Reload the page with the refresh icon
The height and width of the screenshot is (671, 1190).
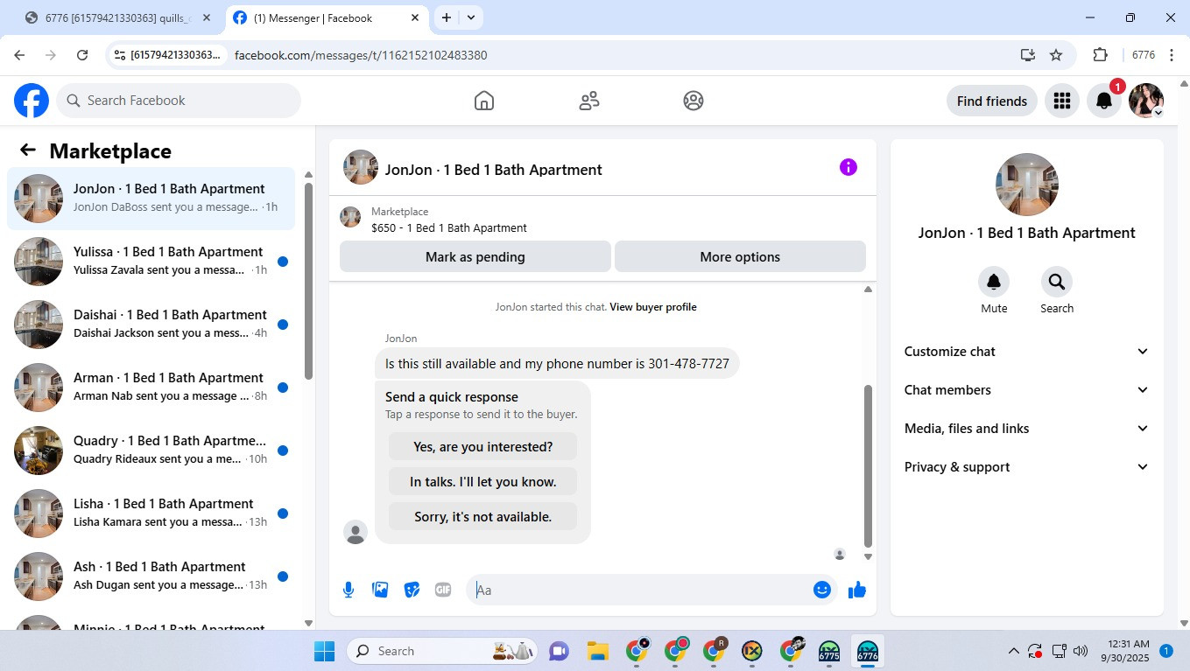[x=82, y=55]
